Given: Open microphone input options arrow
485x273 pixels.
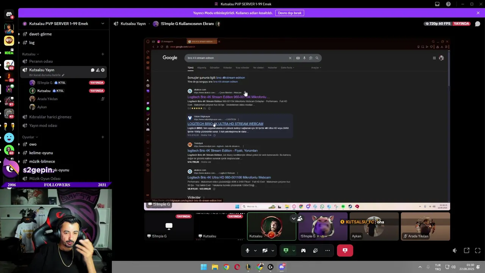Looking at the screenshot, I should (255, 250).
